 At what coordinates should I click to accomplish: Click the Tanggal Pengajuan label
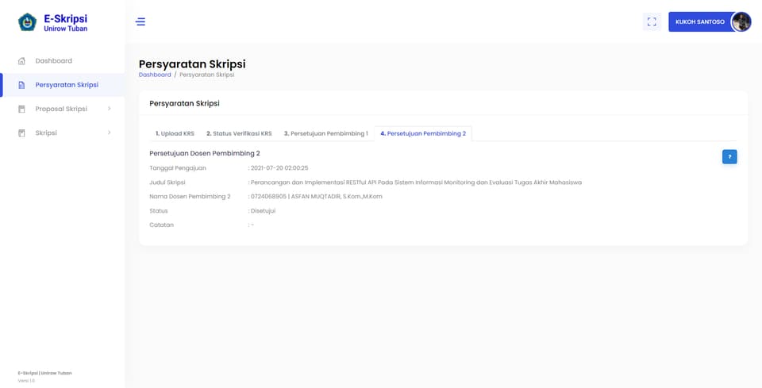pos(178,168)
